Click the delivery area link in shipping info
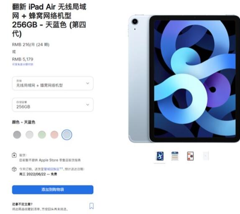This screenshot has width=240, height=214. pyautogui.click(x=54, y=169)
